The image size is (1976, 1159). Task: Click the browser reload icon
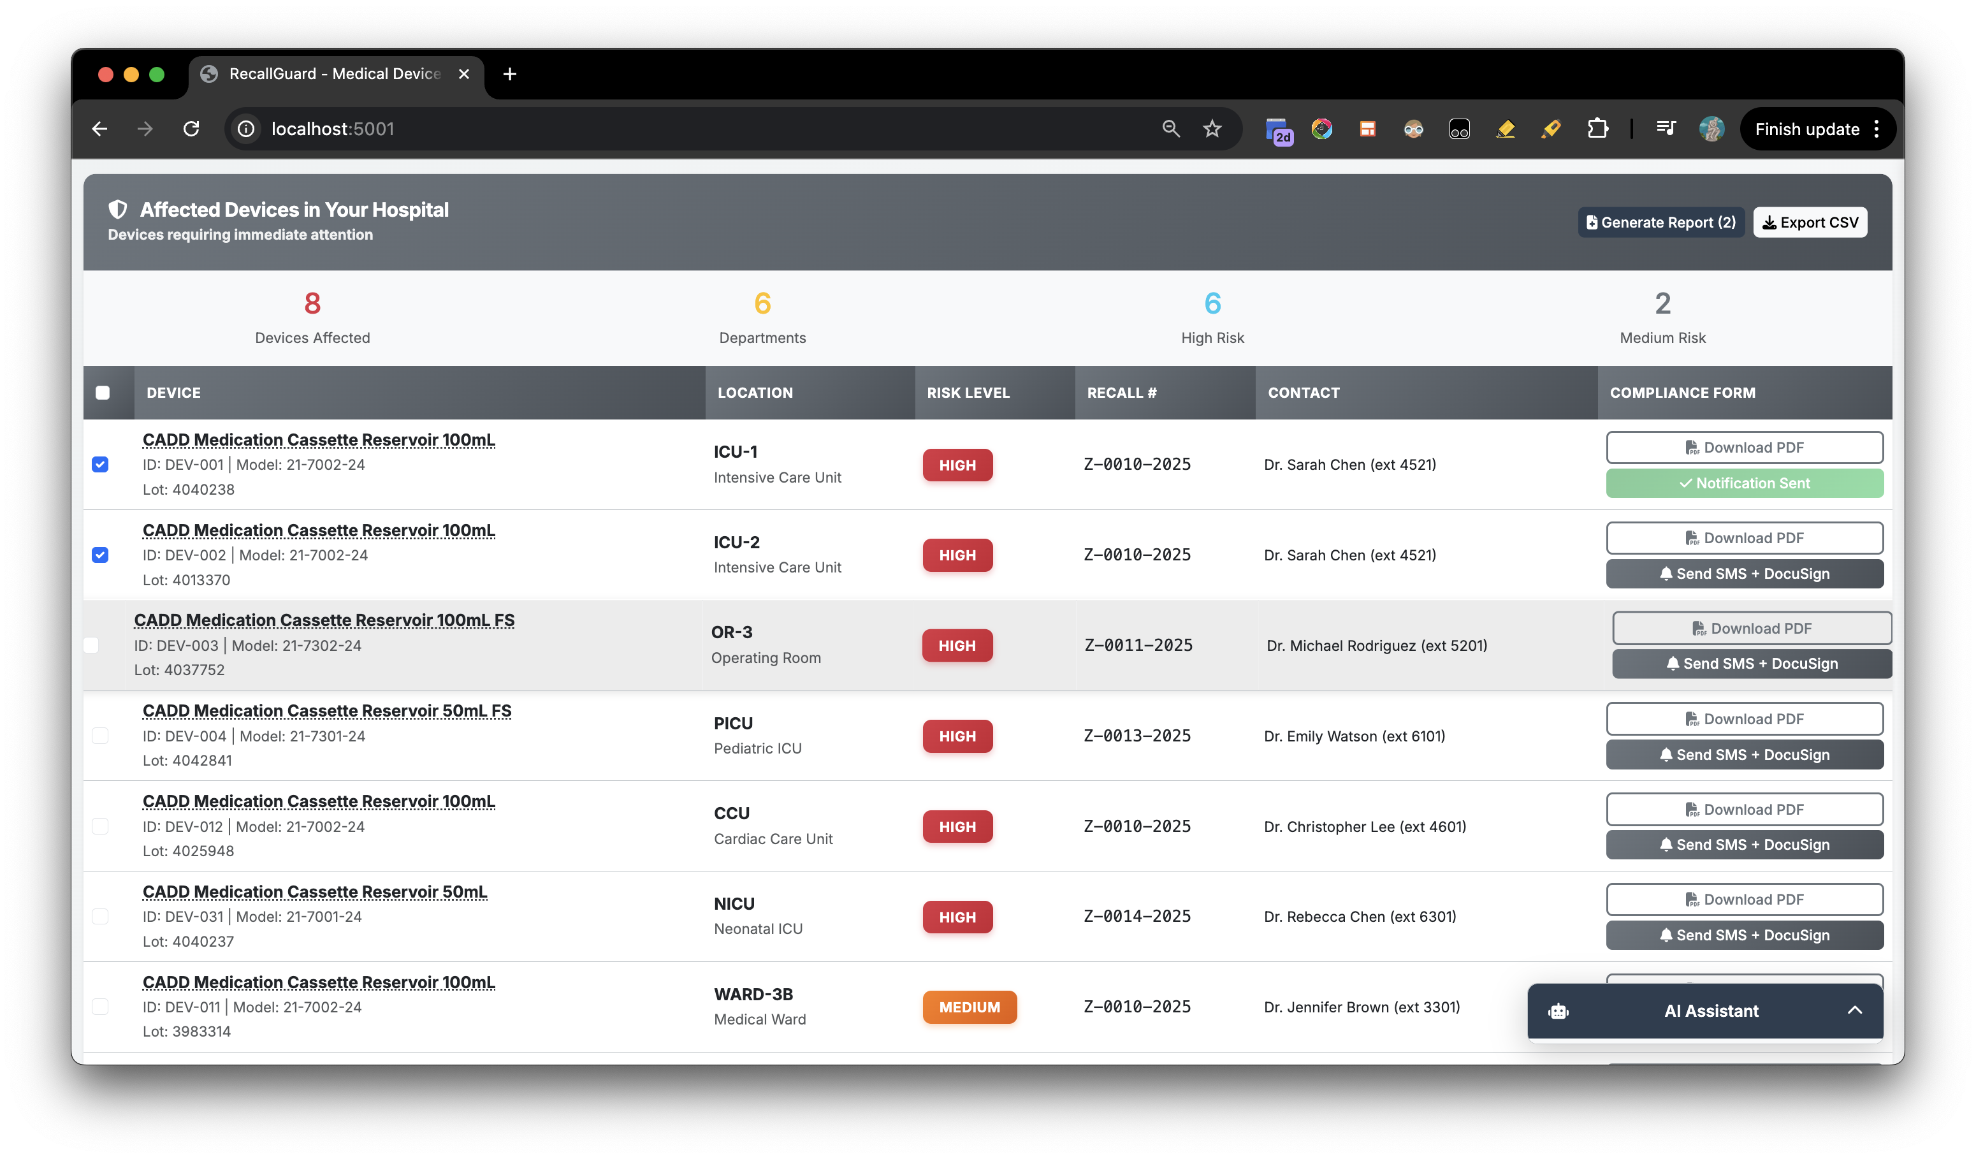(191, 129)
